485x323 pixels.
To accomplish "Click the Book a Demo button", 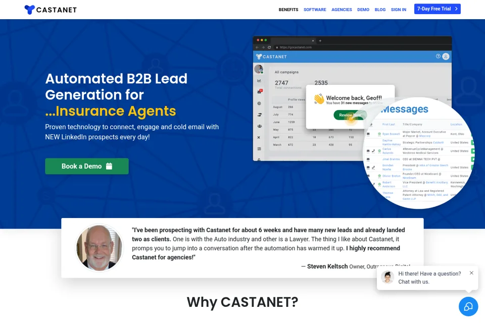I will (x=87, y=166).
